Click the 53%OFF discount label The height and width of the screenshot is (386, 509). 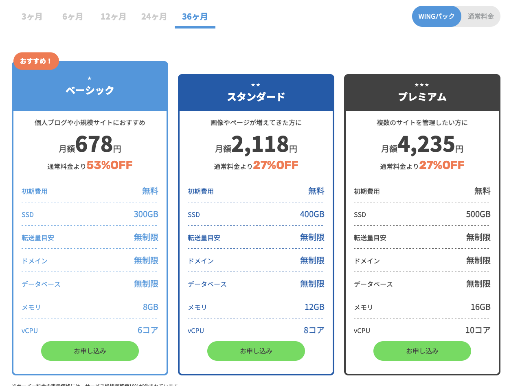(110, 165)
